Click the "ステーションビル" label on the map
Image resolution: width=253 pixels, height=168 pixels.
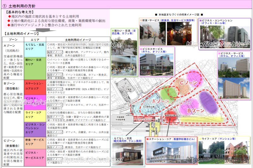click(x=145, y=119)
